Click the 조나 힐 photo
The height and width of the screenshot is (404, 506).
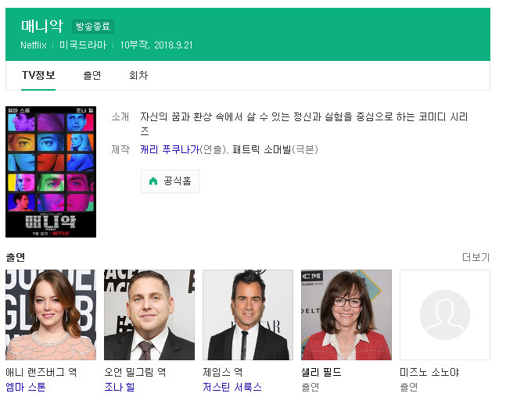(149, 315)
